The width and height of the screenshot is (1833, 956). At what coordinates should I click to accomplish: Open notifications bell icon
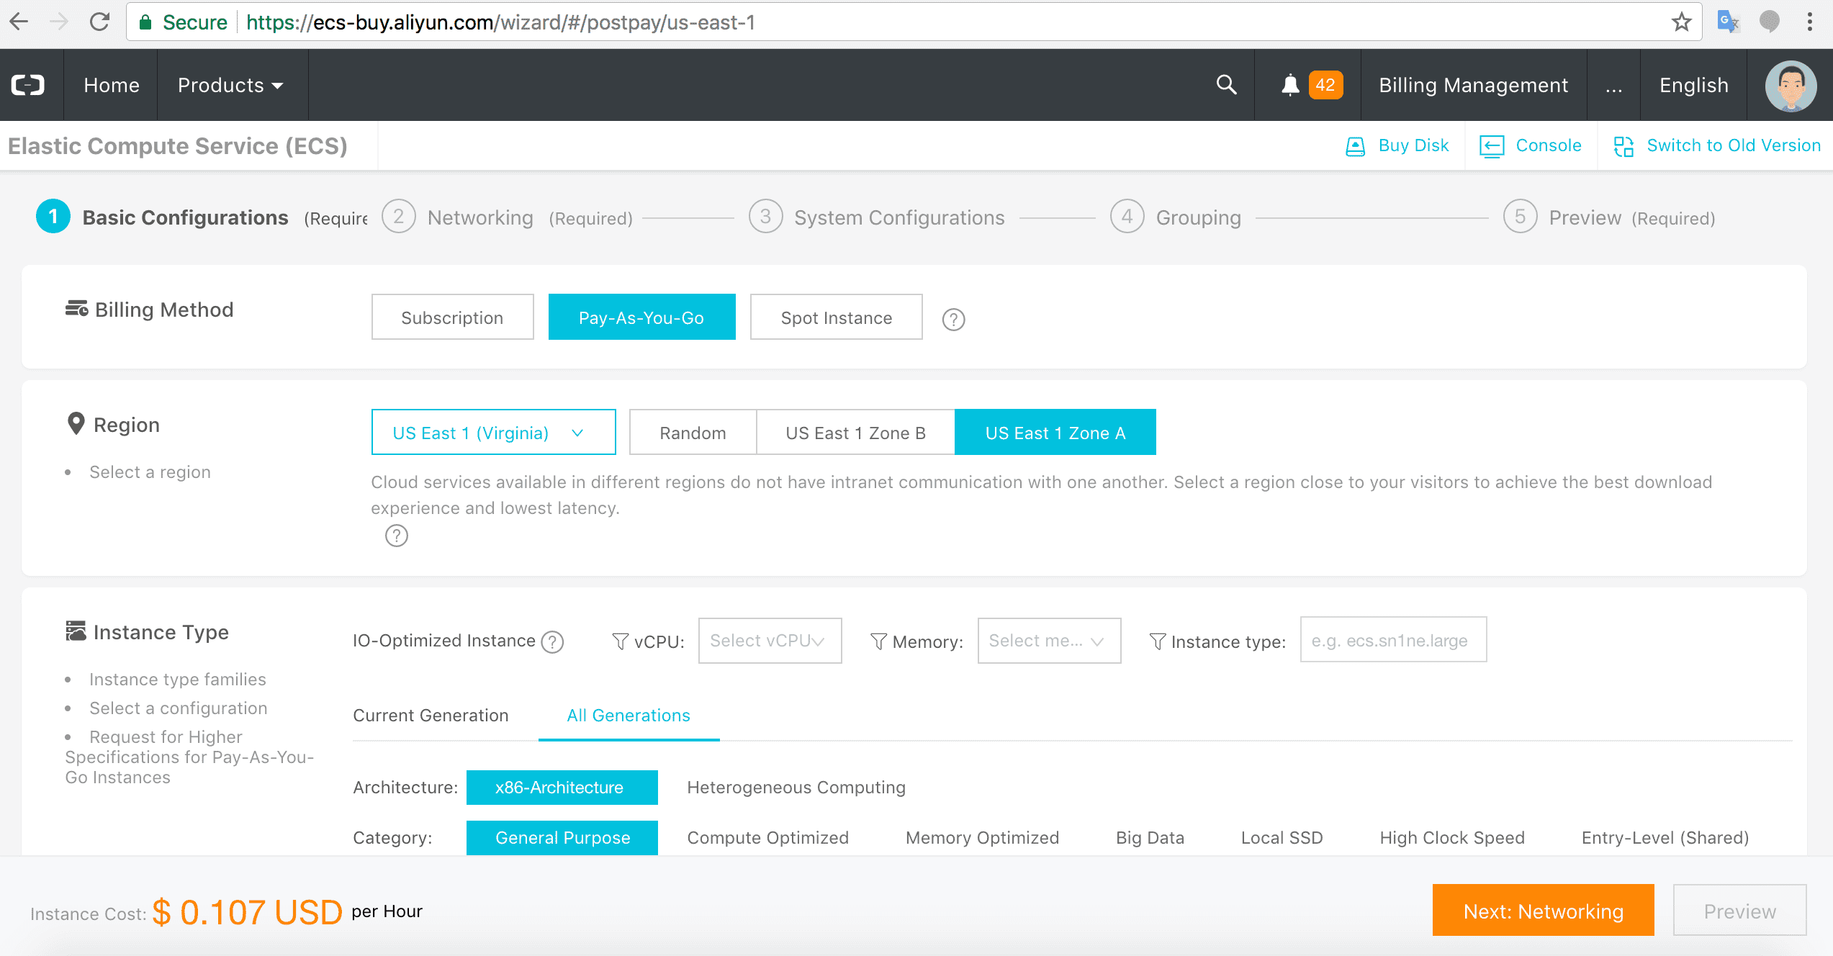pos(1290,85)
